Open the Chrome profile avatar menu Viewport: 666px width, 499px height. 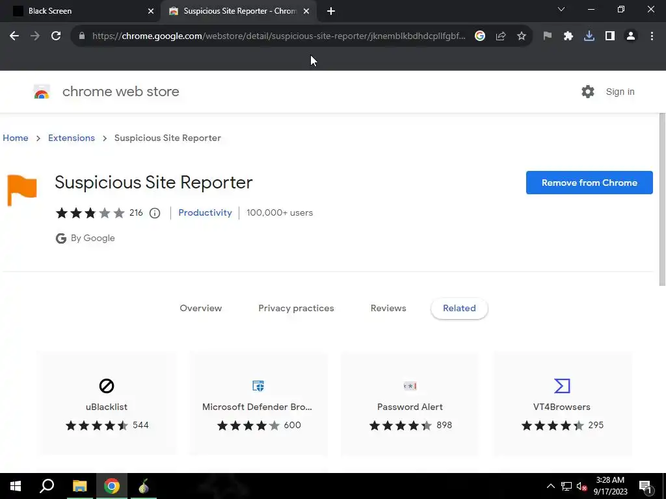pyautogui.click(x=631, y=36)
